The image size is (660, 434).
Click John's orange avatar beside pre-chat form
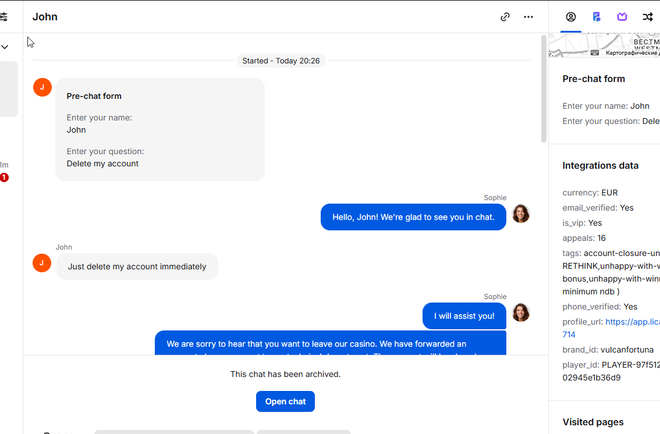click(42, 87)
